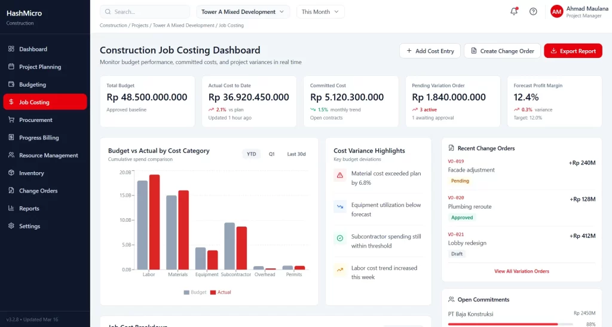This screenshot has height=327, width=612.
Task: Click the Progress Billing document icon
Action: (x=11, y=137)
